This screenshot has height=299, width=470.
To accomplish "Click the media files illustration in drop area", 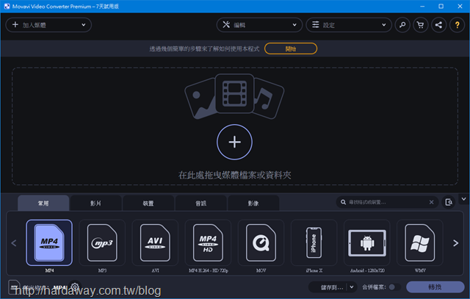I will pos(234,96).
